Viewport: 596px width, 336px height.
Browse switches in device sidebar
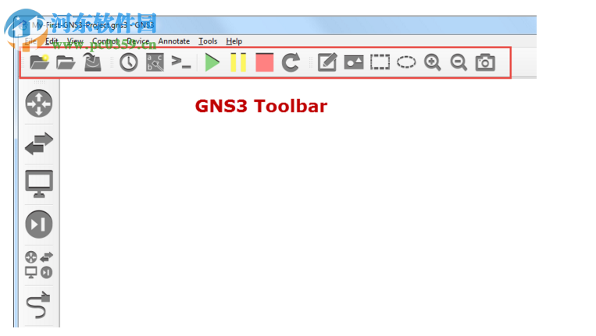click(x=39, y=143)
